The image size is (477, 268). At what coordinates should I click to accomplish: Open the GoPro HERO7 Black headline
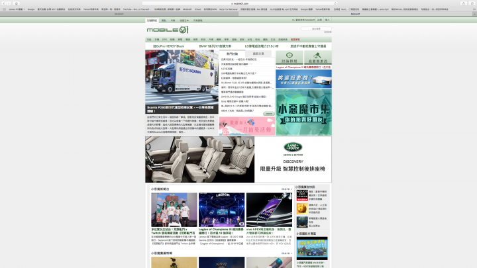[x=168, y=46]
